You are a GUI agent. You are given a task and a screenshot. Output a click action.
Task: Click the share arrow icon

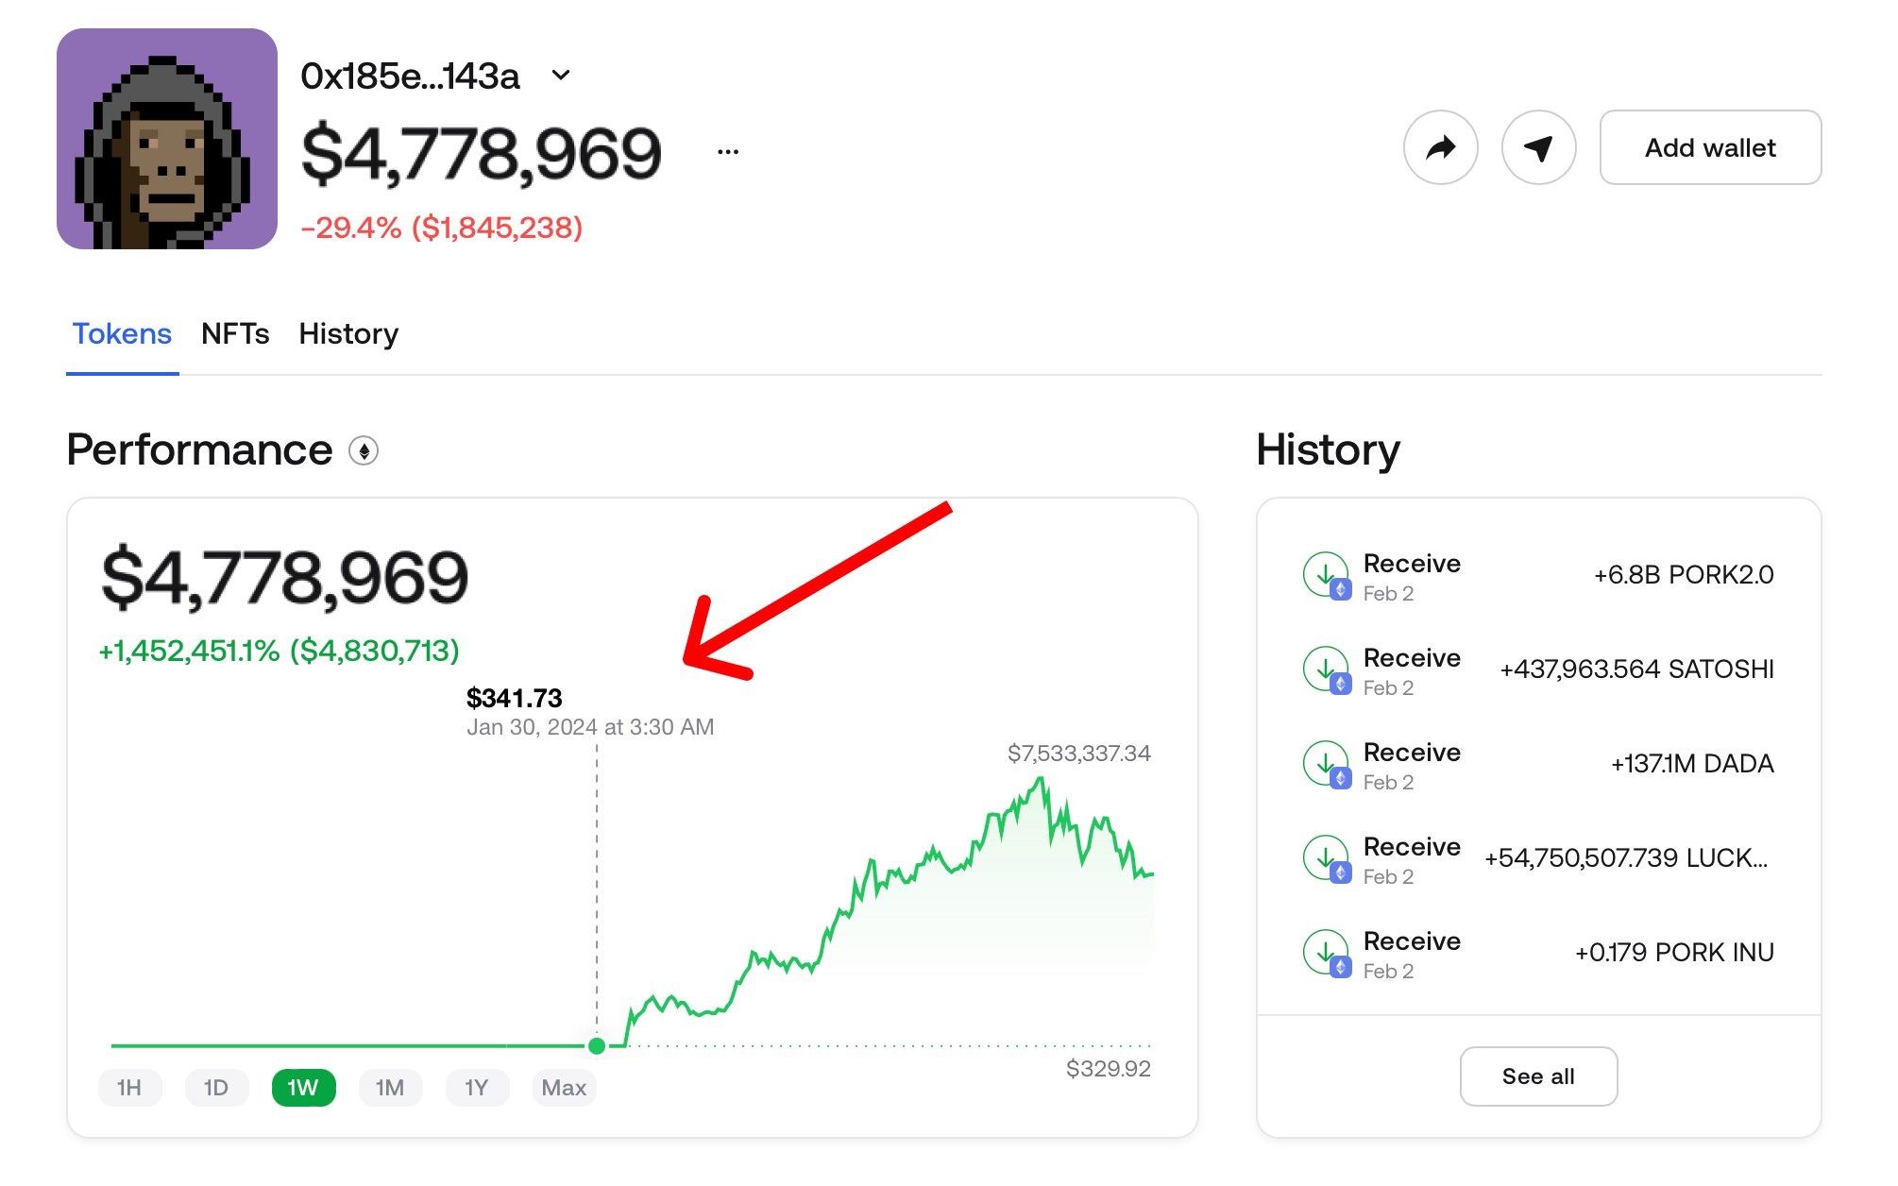[1440, 147]
